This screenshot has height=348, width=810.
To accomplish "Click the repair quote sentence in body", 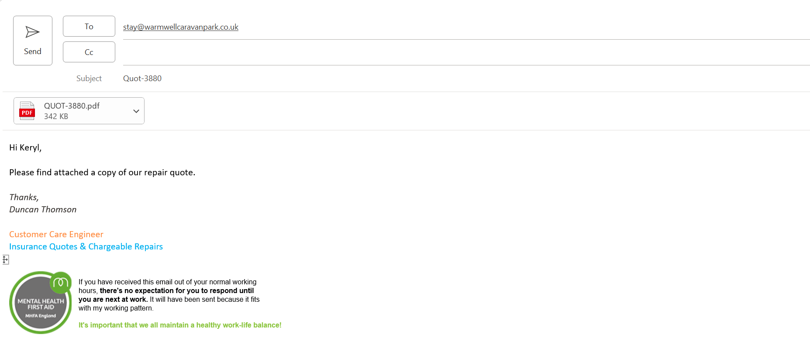I will coord(102,173).
